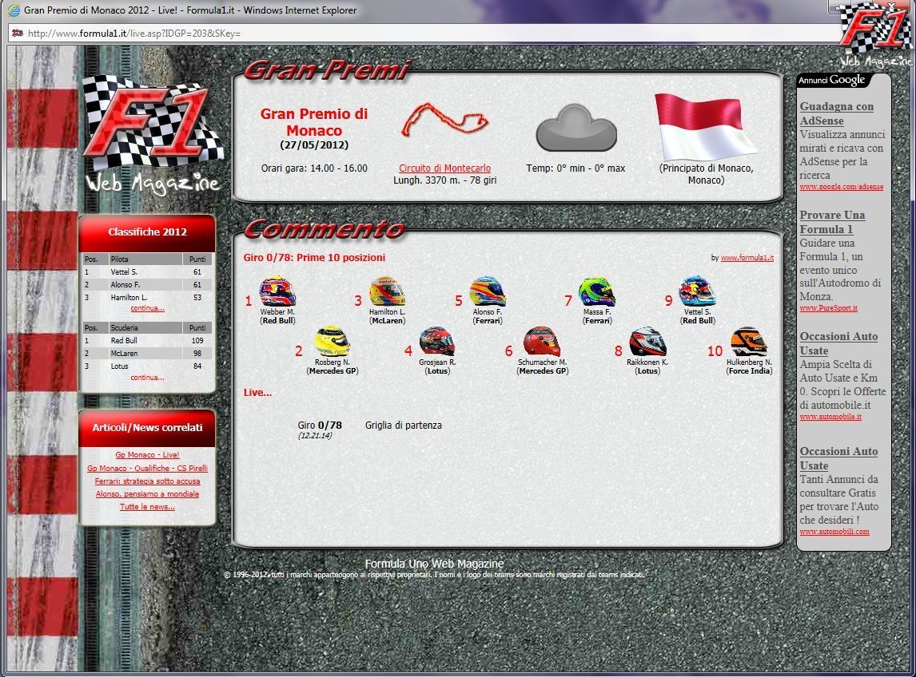Image resolution: width=916 pixels, height=677 pixels.
Task: Click Rosberg N. yellow helmet icon
Action: click(x=333, y=342)
